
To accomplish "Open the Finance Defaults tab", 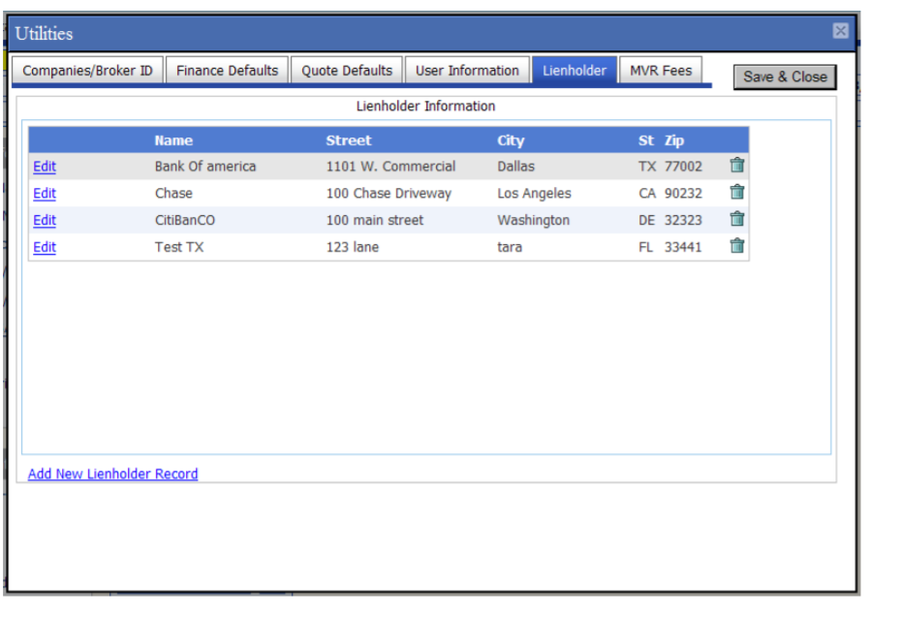I will click(x=226, y=70).
